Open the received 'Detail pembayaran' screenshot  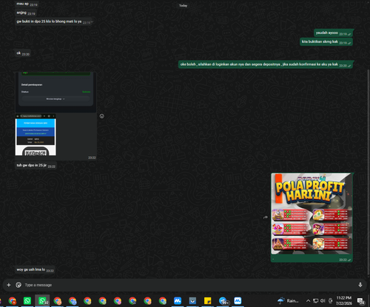pyautogui.click(x=55, y=92)
